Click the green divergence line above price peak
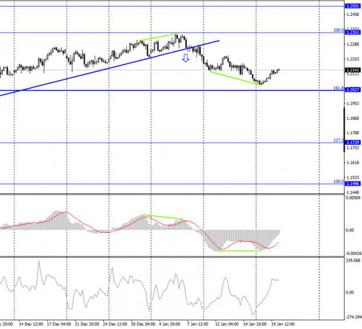 (x=158, y=38)
